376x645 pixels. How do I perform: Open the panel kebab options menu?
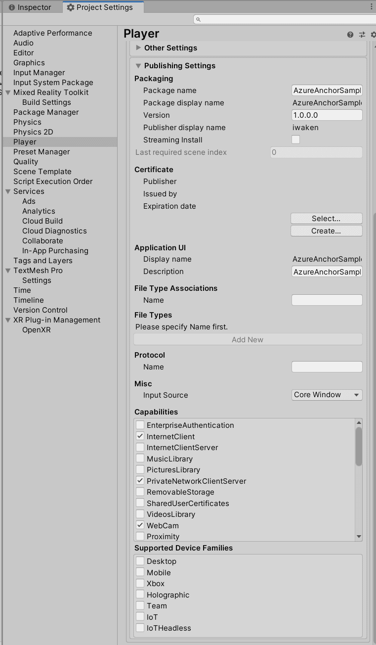coord(371,7)
